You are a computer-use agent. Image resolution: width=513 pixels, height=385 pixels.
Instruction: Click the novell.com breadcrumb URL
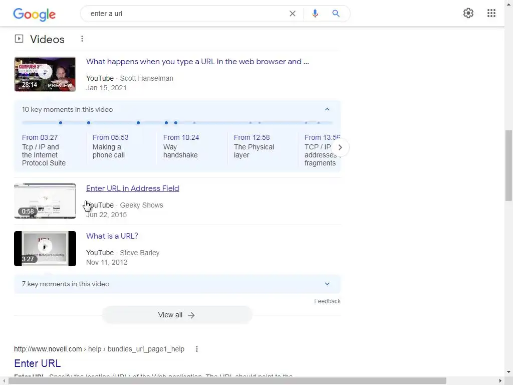click(99, 349)
